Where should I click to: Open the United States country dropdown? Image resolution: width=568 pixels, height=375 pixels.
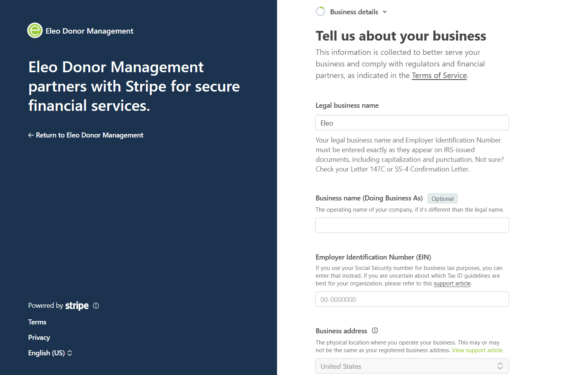pyautogui.click(x=412, y=366)
